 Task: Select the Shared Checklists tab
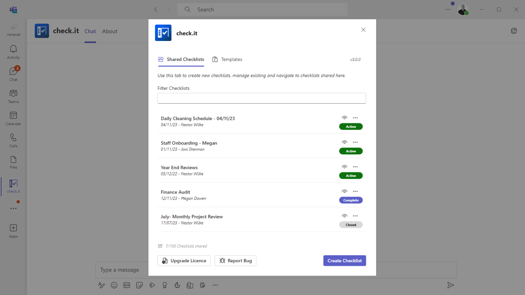coord(181,59)
